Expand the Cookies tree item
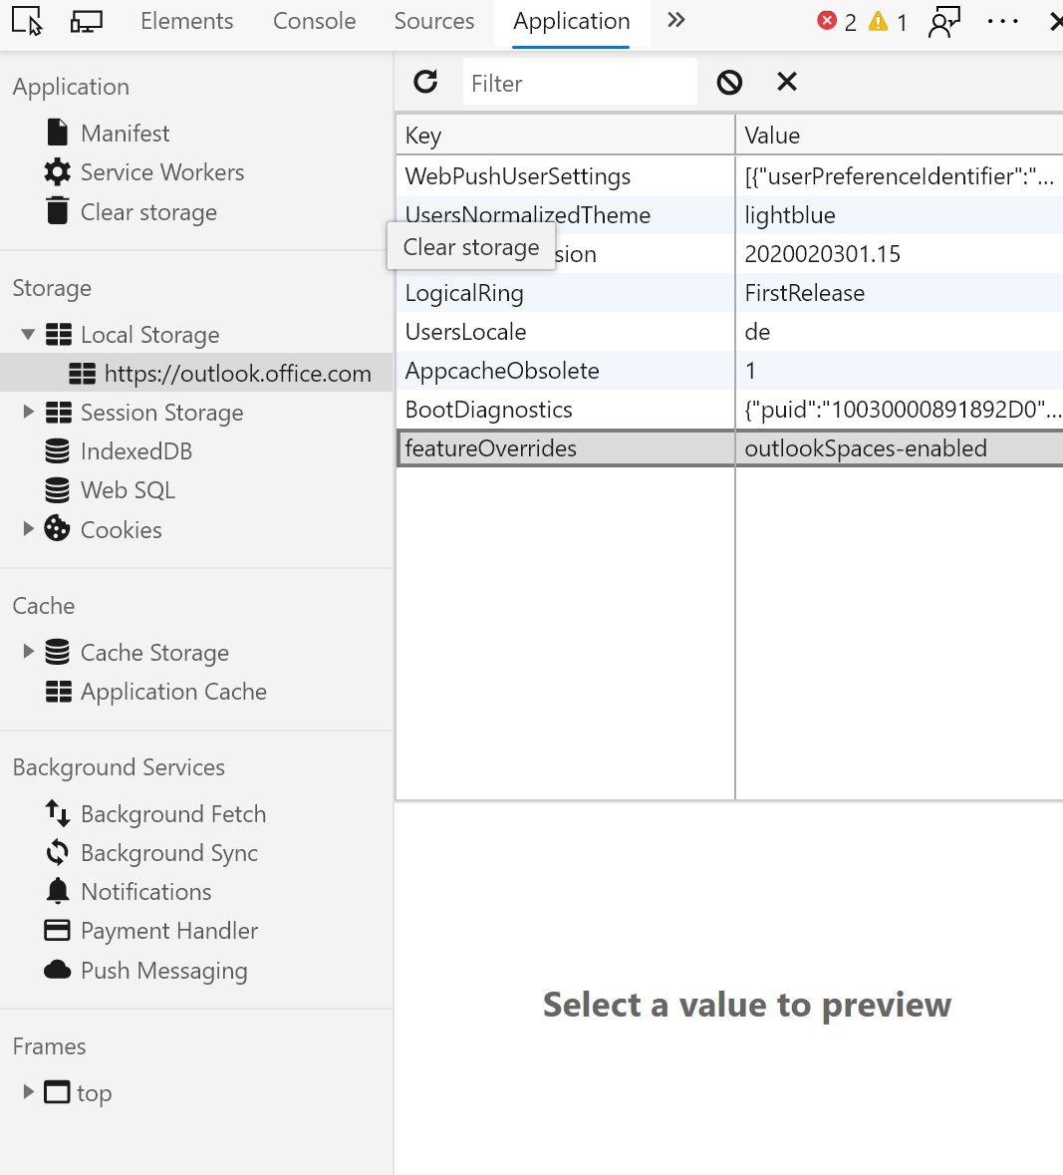Image resolution: width=1063 pixels, height=1175 pixels. point(27,529)
